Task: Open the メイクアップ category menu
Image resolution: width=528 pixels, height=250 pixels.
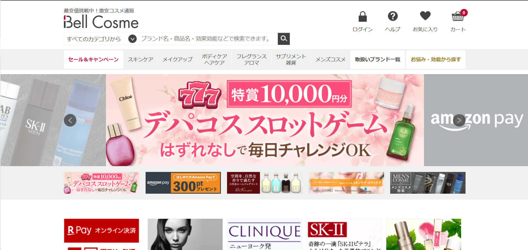Action: pos(177,60)
